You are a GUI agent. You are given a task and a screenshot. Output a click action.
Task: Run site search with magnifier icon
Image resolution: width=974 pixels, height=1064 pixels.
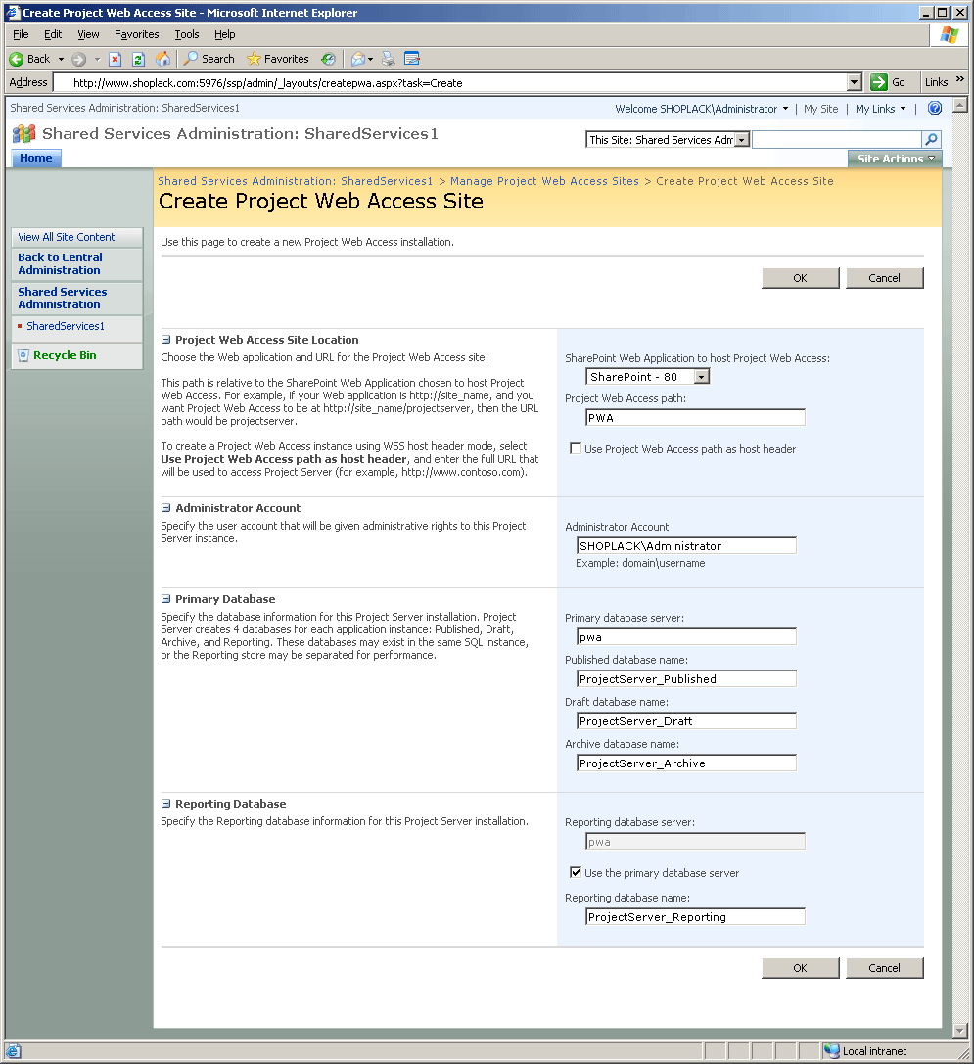pyautogui.click(x=931, y=139)
